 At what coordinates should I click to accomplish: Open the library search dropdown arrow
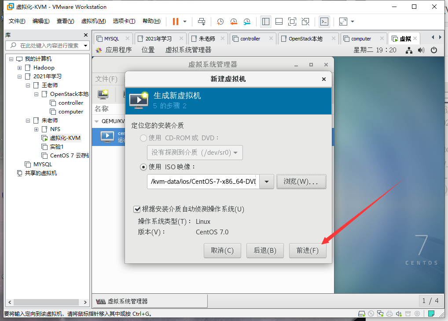pyautogui.click(x=85, y=45)
